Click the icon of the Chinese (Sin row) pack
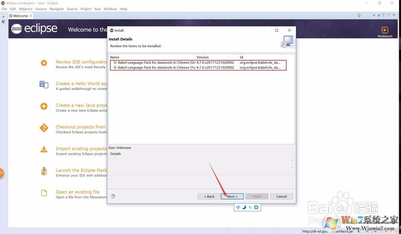 (115, 62)
